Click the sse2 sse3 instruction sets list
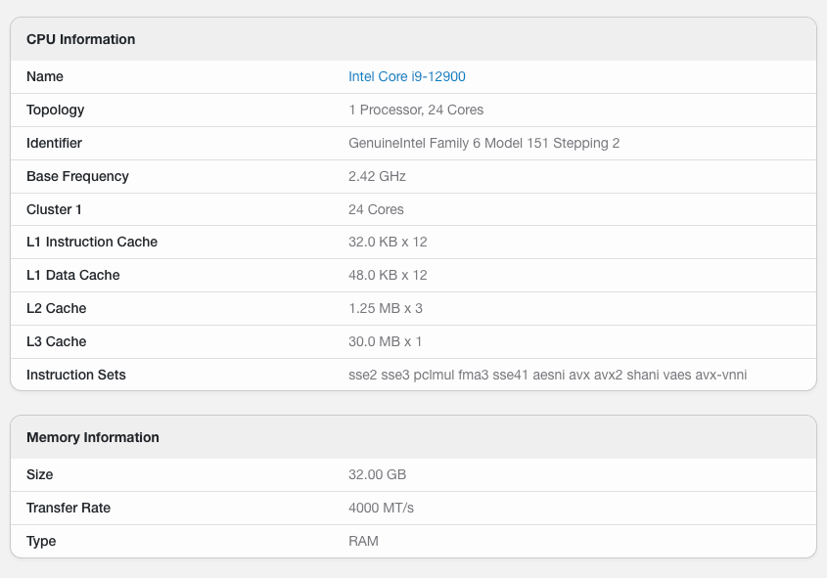The width and height of the screenshot is (827, 578). click(547, 375)
